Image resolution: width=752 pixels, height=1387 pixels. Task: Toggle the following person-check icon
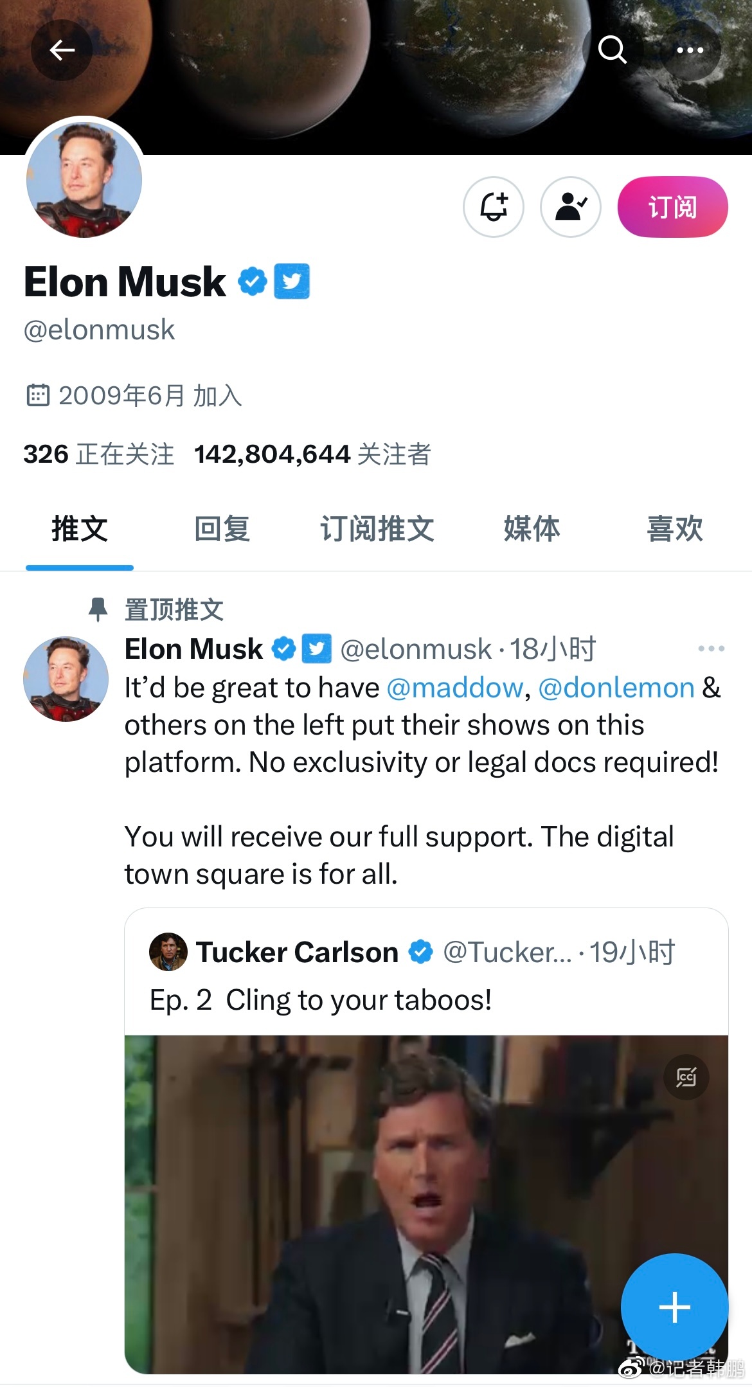tap(571, 207)
